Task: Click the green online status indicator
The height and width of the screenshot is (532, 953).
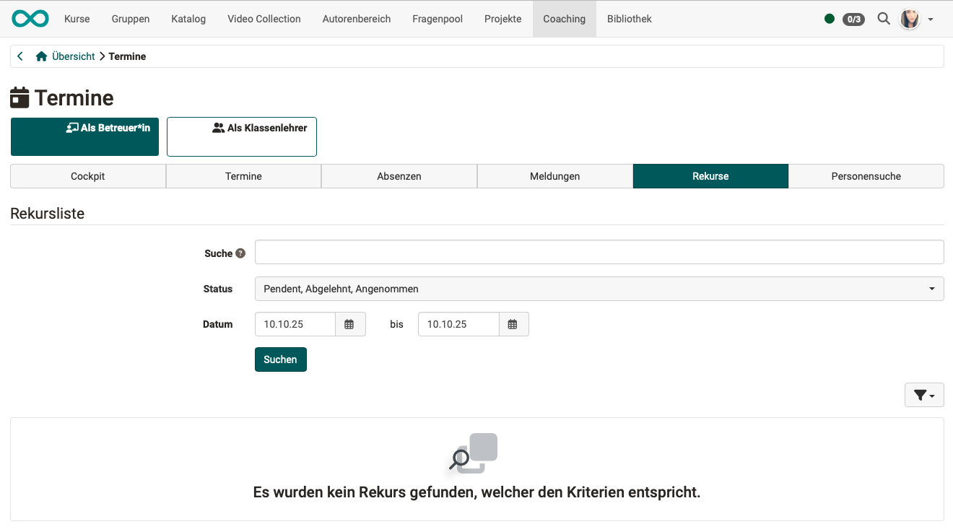Action: point(830,19)
